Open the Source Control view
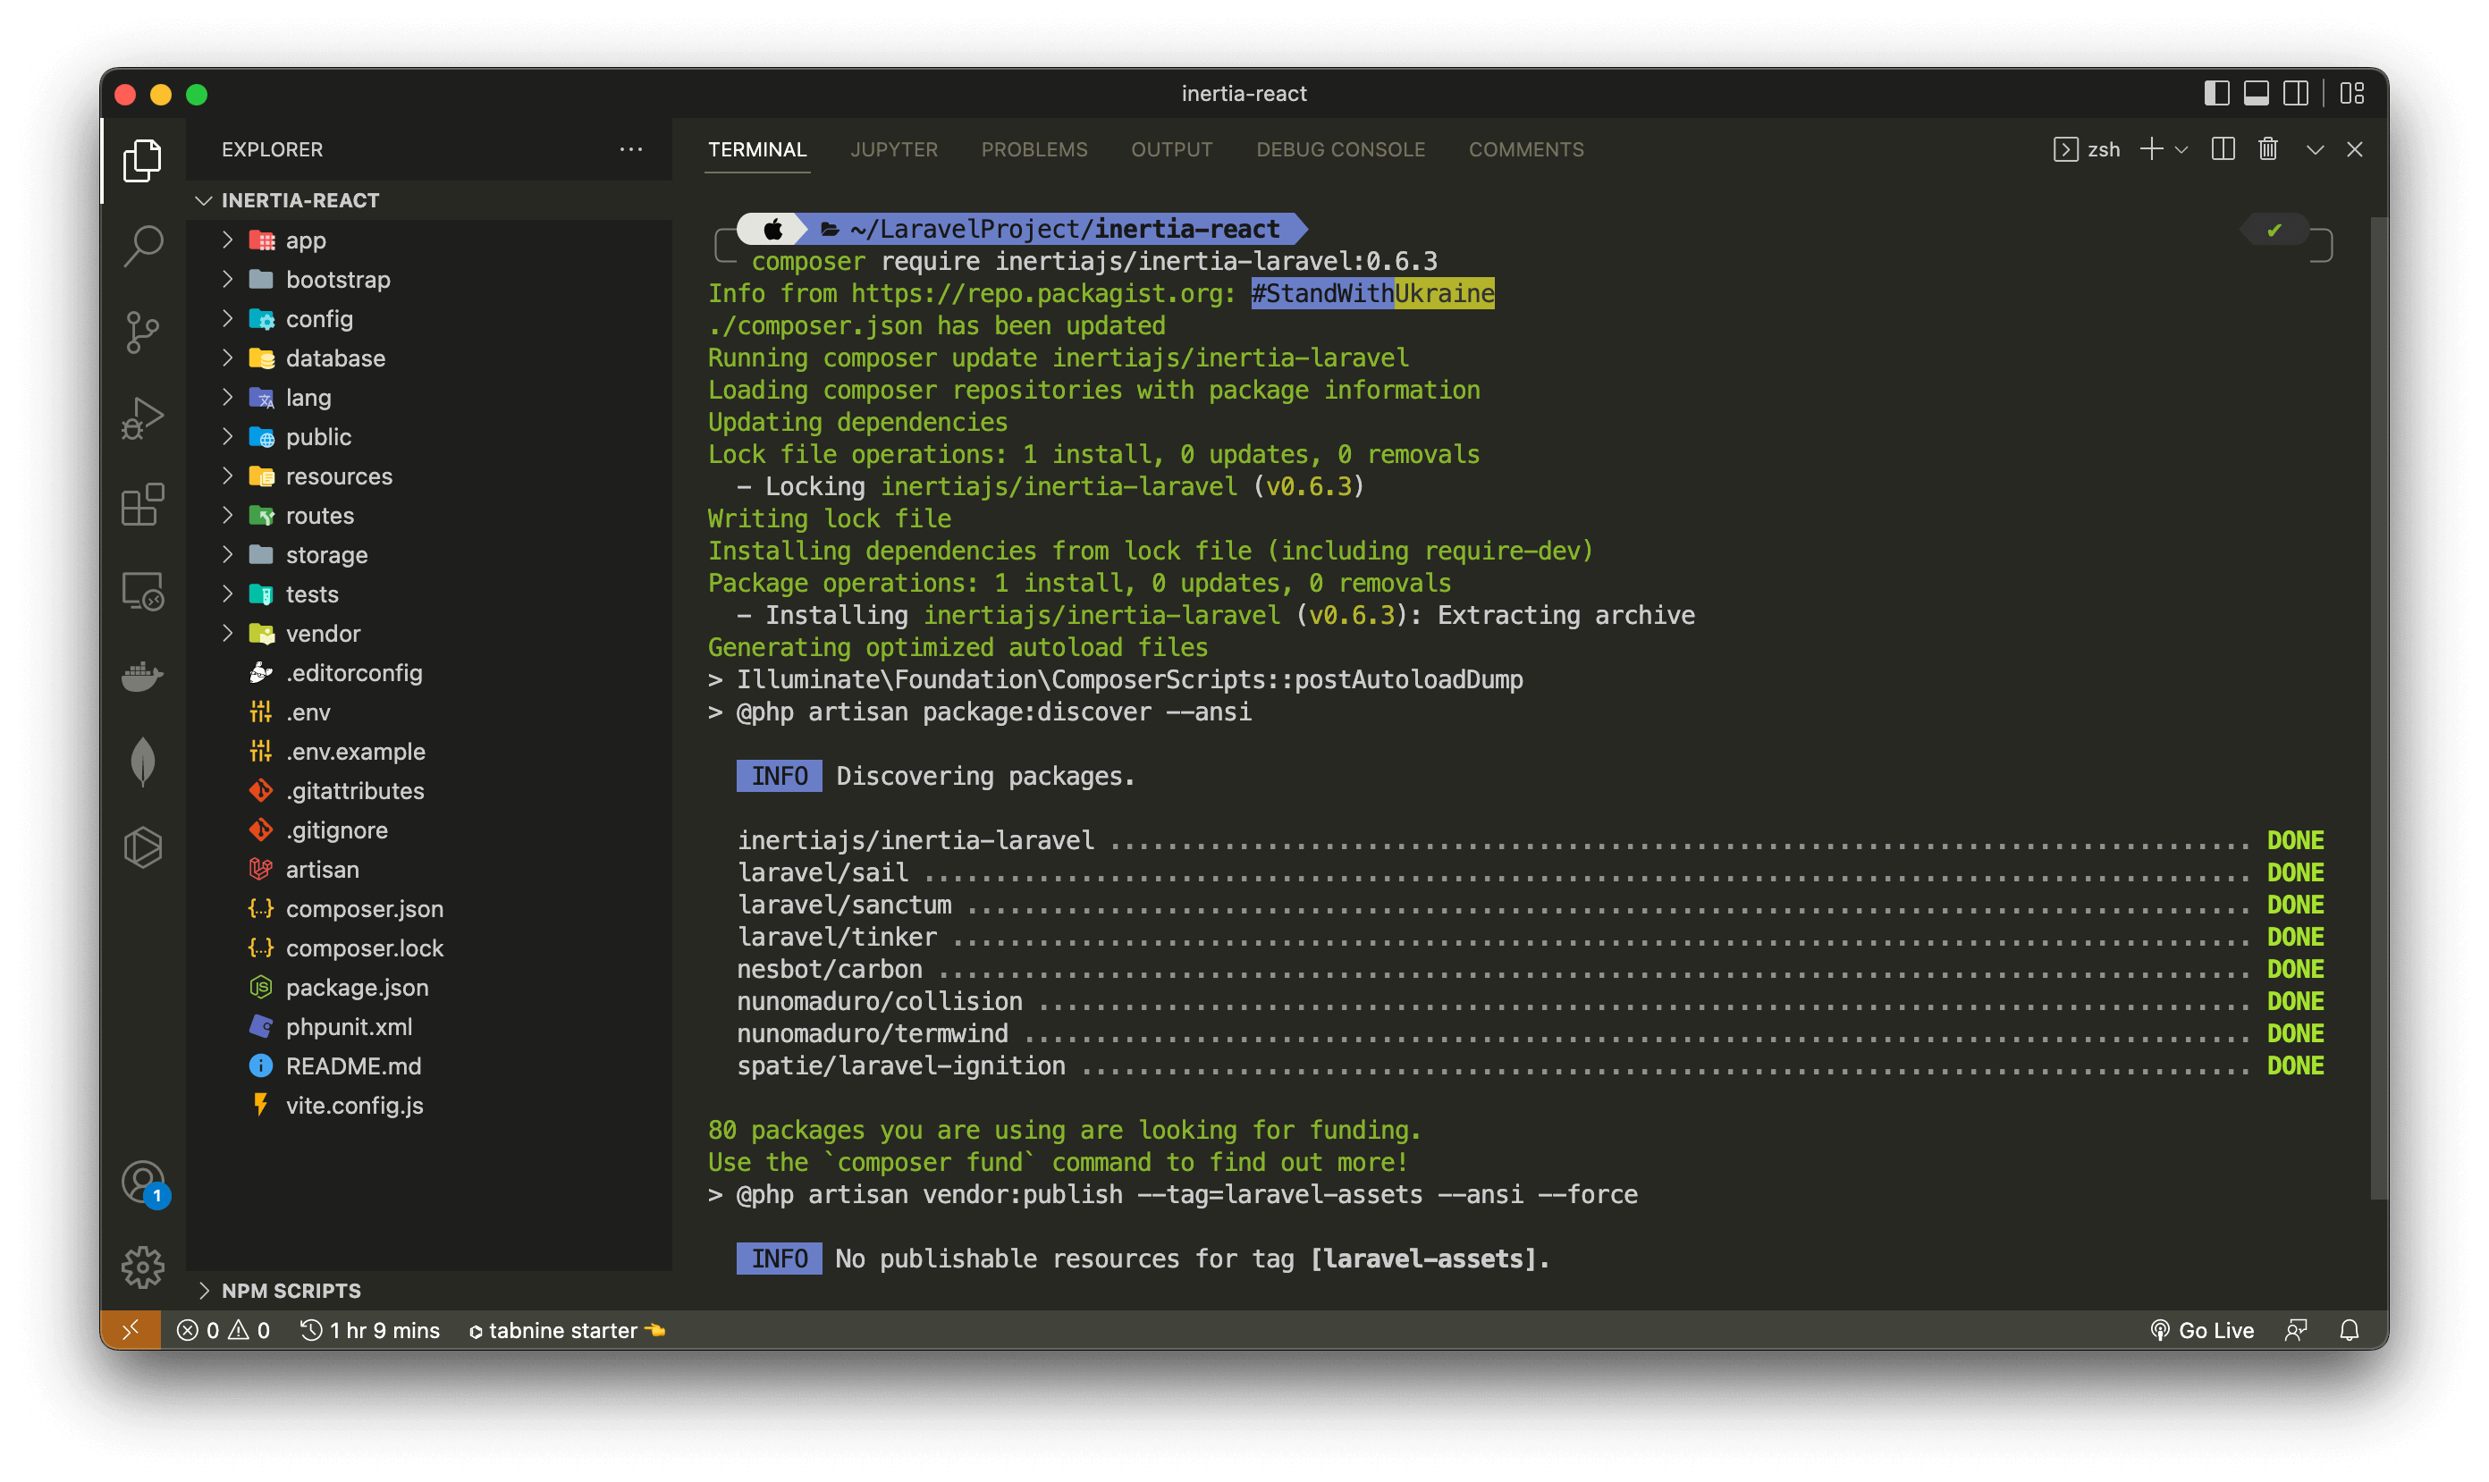This screenshot has height=1482, width=2489. click(x=143, y=332)
